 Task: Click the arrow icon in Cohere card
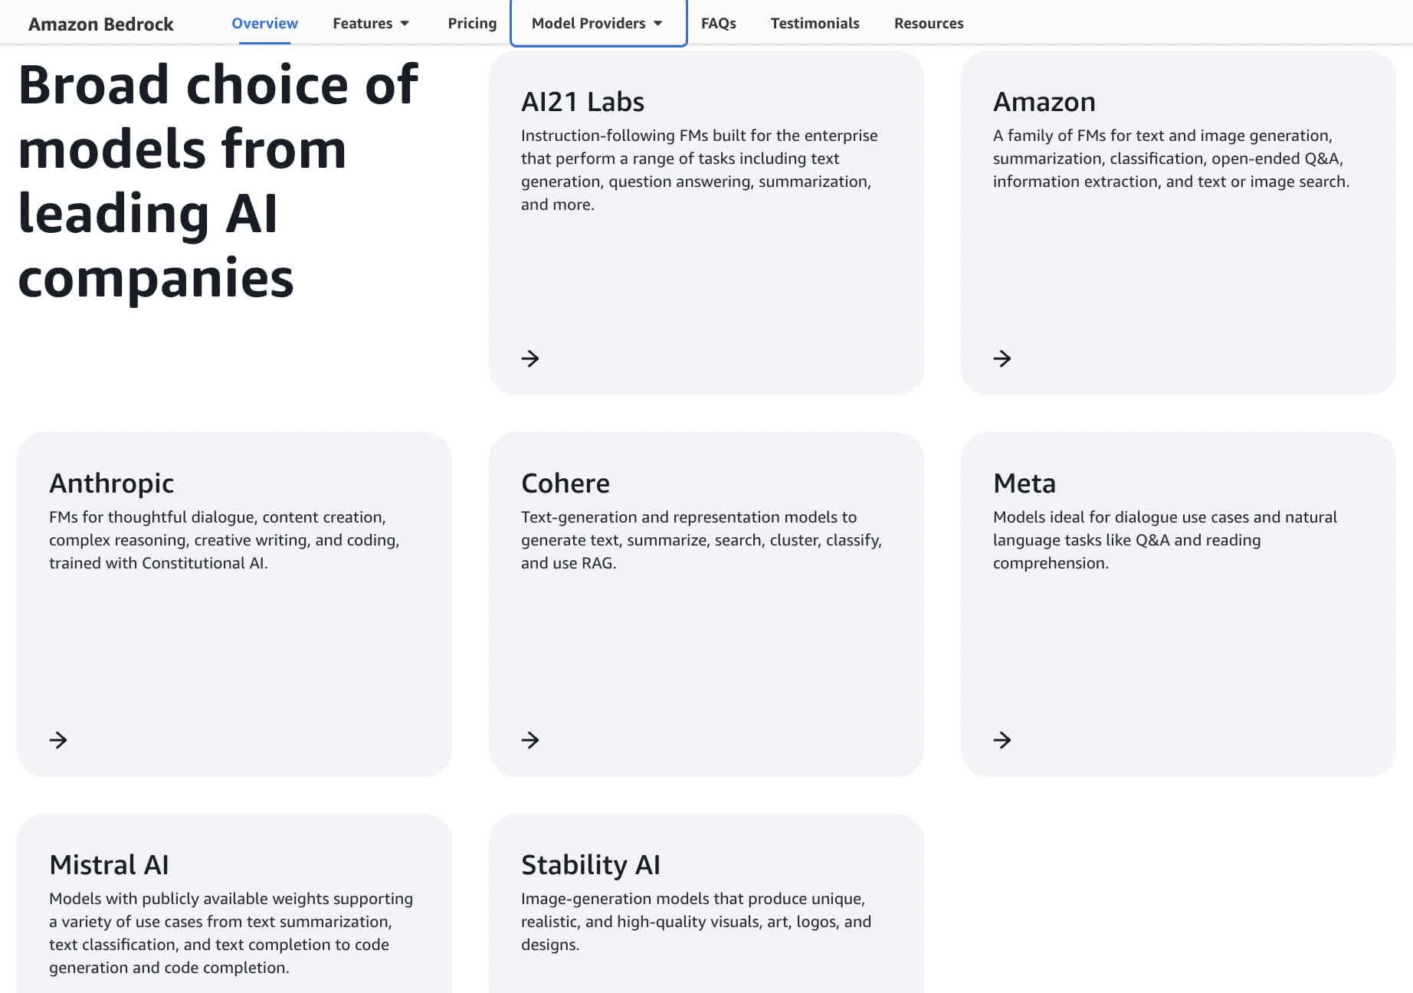pyautogui.click(x=530, y=740)
